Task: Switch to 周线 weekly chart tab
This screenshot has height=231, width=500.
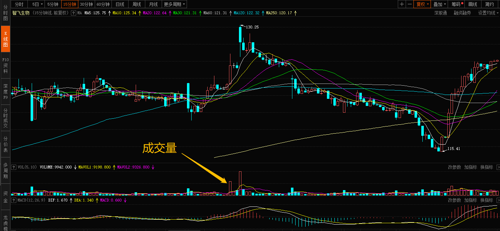Action: (137, 4)
